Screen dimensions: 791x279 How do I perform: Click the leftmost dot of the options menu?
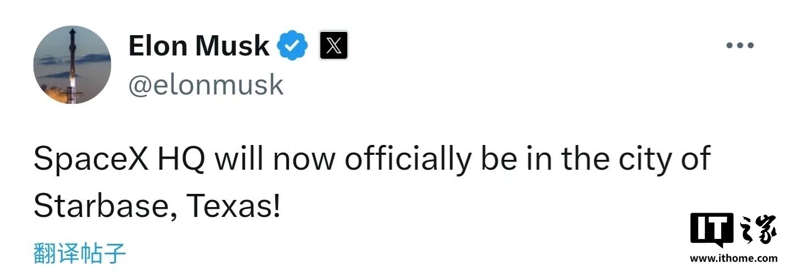pyautogui.click(x=729, y=46)
